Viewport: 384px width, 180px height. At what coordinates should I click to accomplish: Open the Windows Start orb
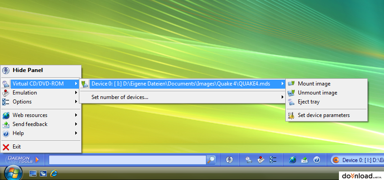[13, 173]
